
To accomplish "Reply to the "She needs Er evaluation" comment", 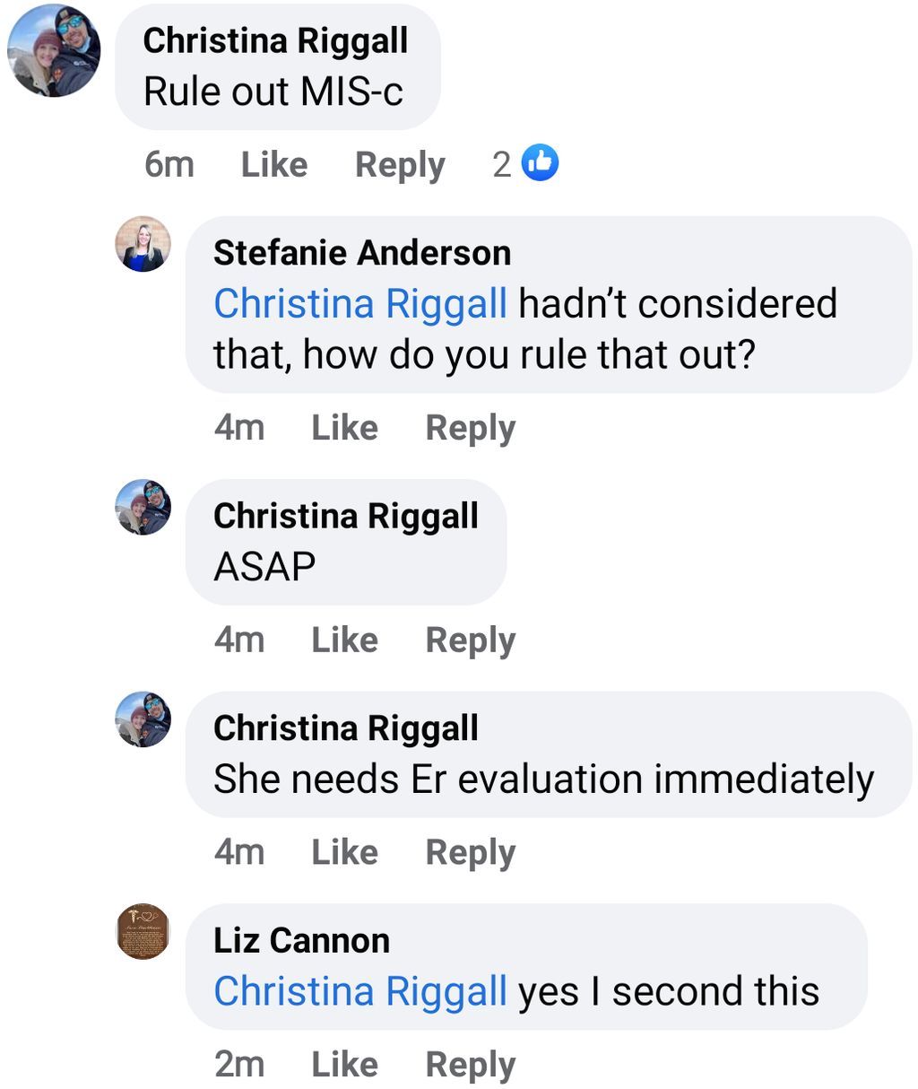I will tap(471, 853).
